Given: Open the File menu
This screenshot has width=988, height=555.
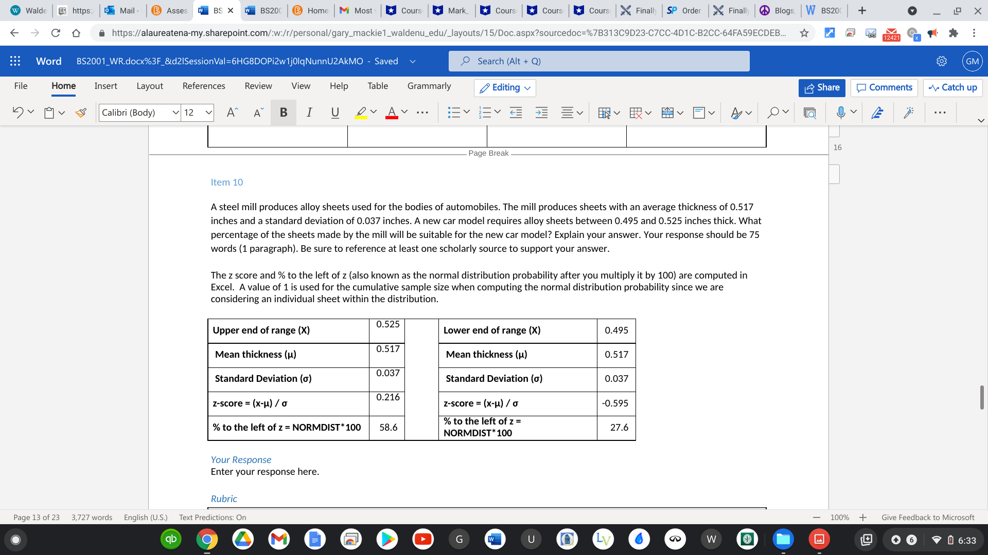Looking at the screenshot, I should click(x=21, y=86).
